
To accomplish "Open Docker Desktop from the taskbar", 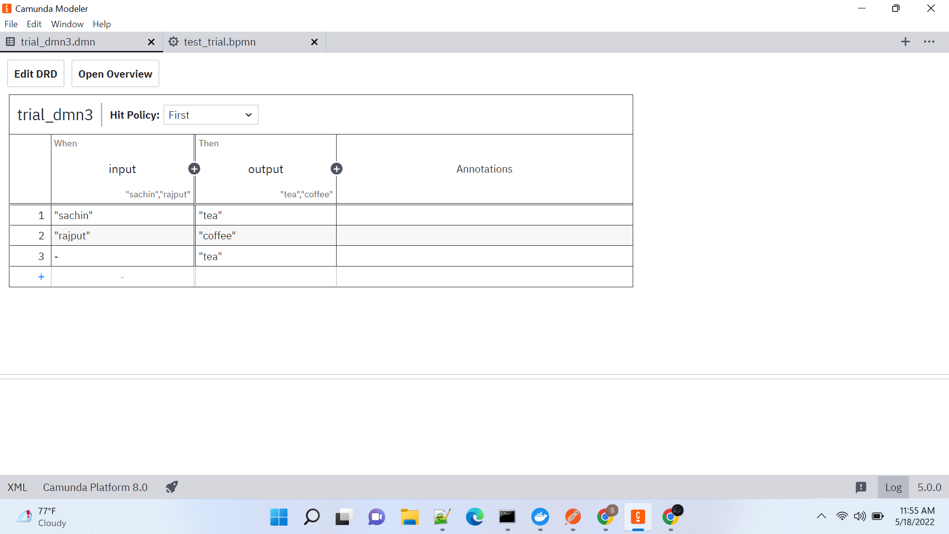I will [540, 517].
